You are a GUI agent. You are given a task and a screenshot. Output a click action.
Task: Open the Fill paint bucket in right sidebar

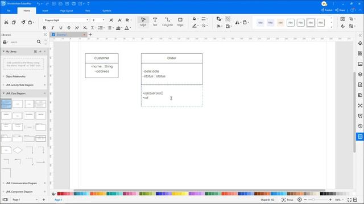[x=360, y=43]
